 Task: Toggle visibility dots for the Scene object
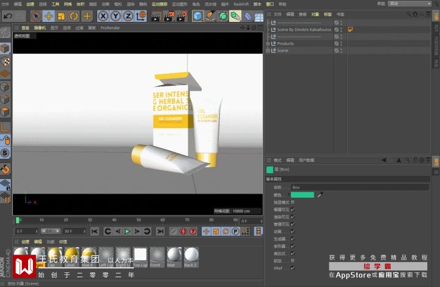341,51
